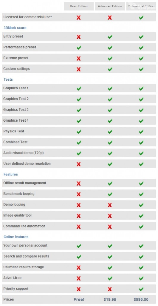The height and width of the screenshot is (306, 158).
Task: Select the Online features section heading
Action: [x=16, y=237]
